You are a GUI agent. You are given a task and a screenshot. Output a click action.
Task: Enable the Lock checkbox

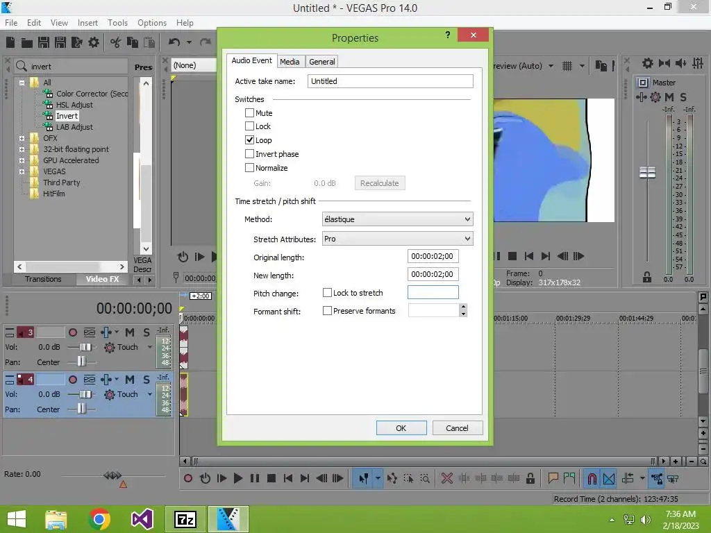click(x=249, y=126)
